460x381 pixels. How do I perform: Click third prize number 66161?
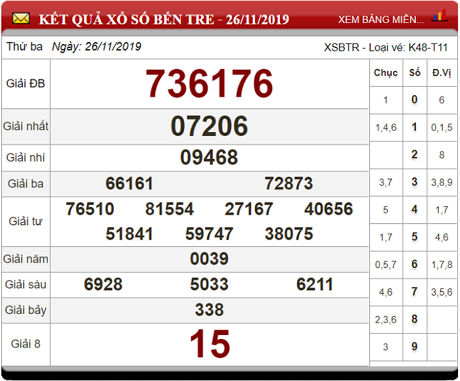click(129, 183)
